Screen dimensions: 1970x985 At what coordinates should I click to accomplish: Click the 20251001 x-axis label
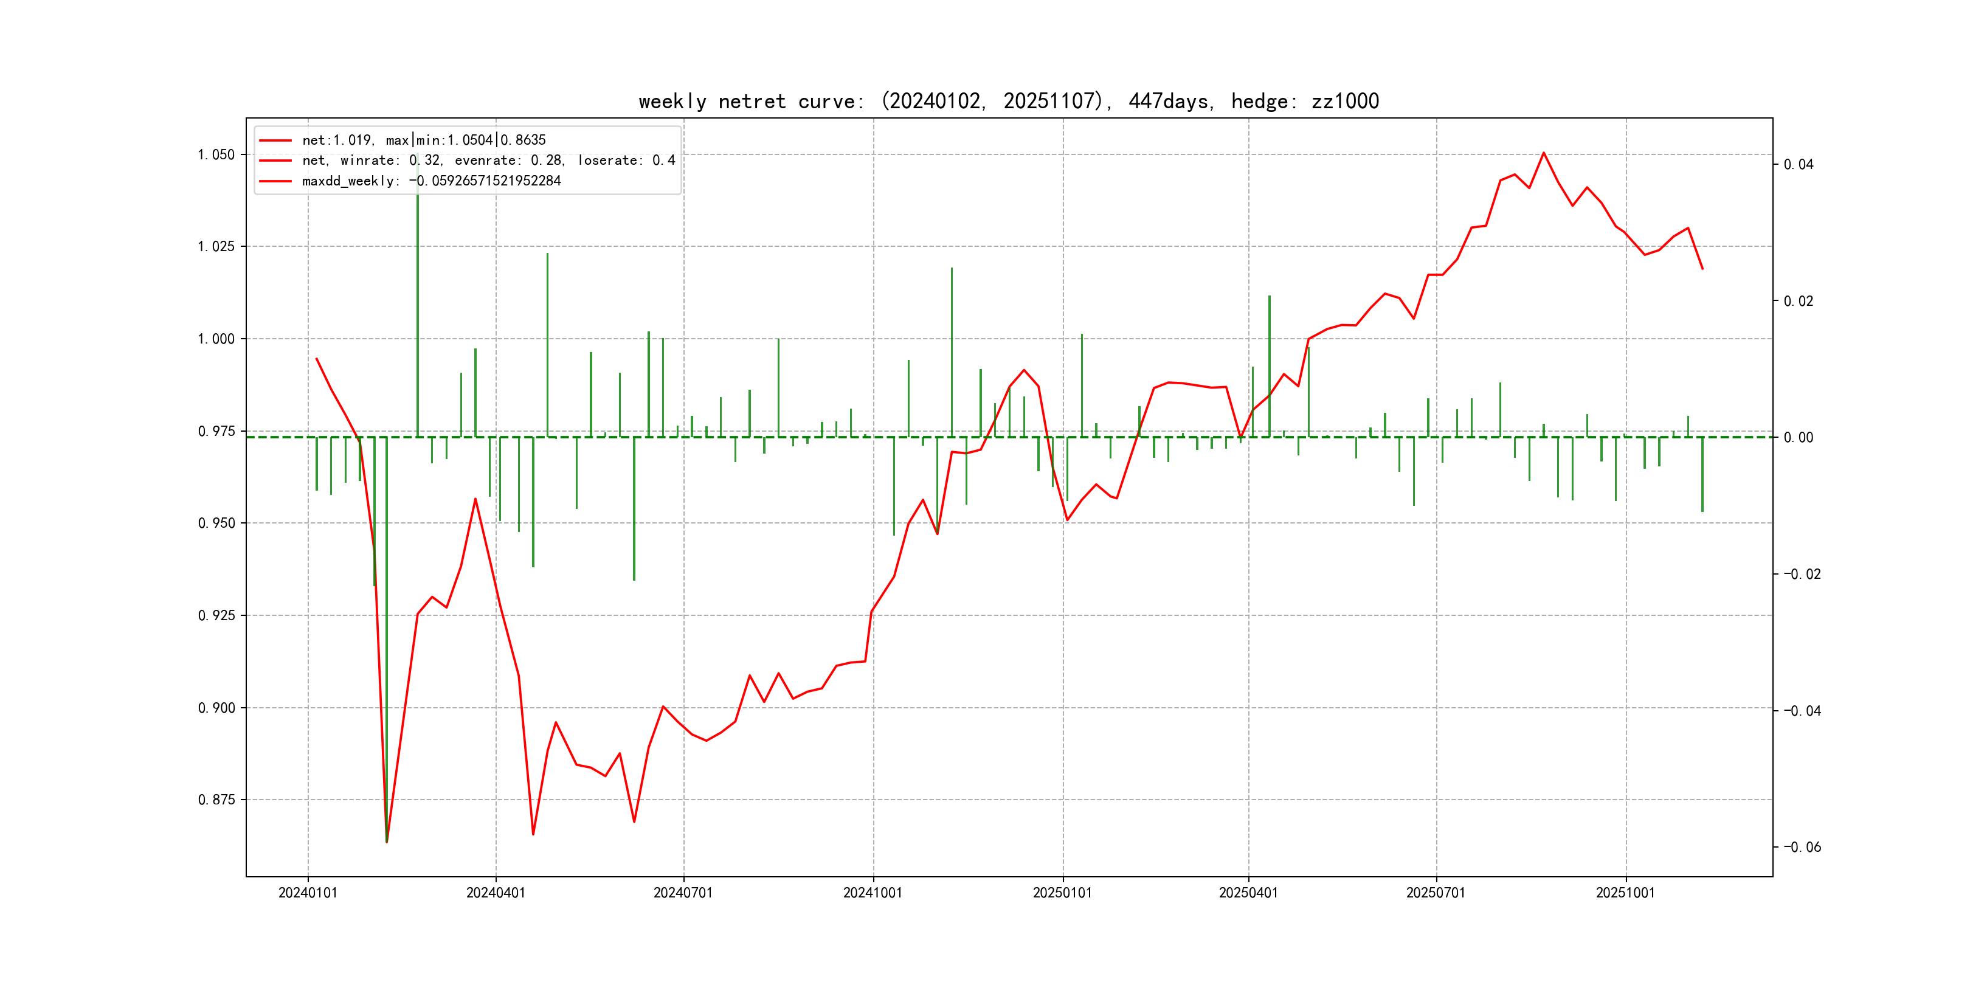point(1625,893)
